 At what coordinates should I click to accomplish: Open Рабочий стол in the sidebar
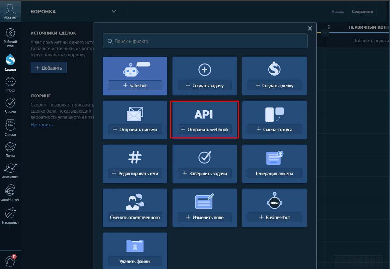coord(10,38)
